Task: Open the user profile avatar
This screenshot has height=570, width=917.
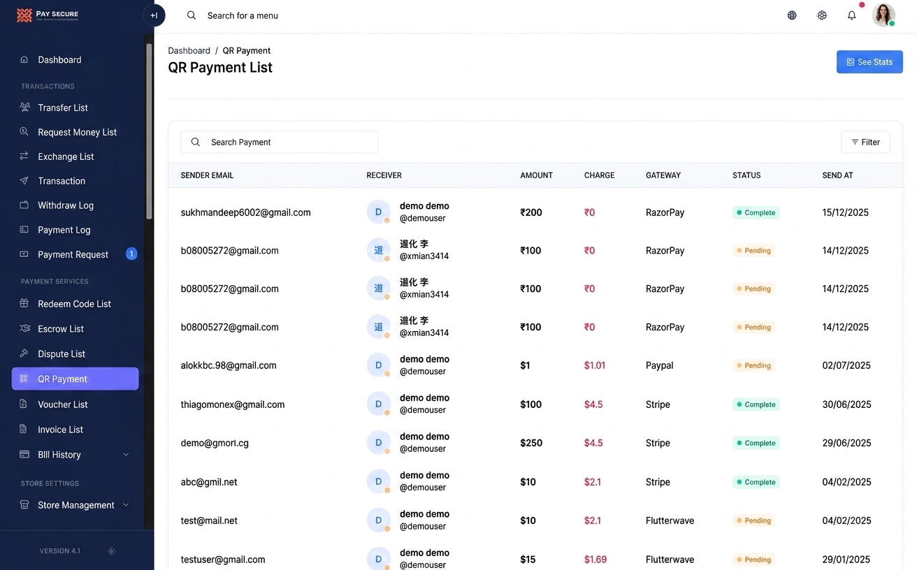Action: 883,15
